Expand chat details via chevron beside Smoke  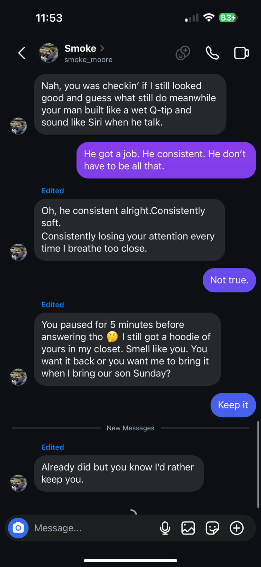pos(102,48)
